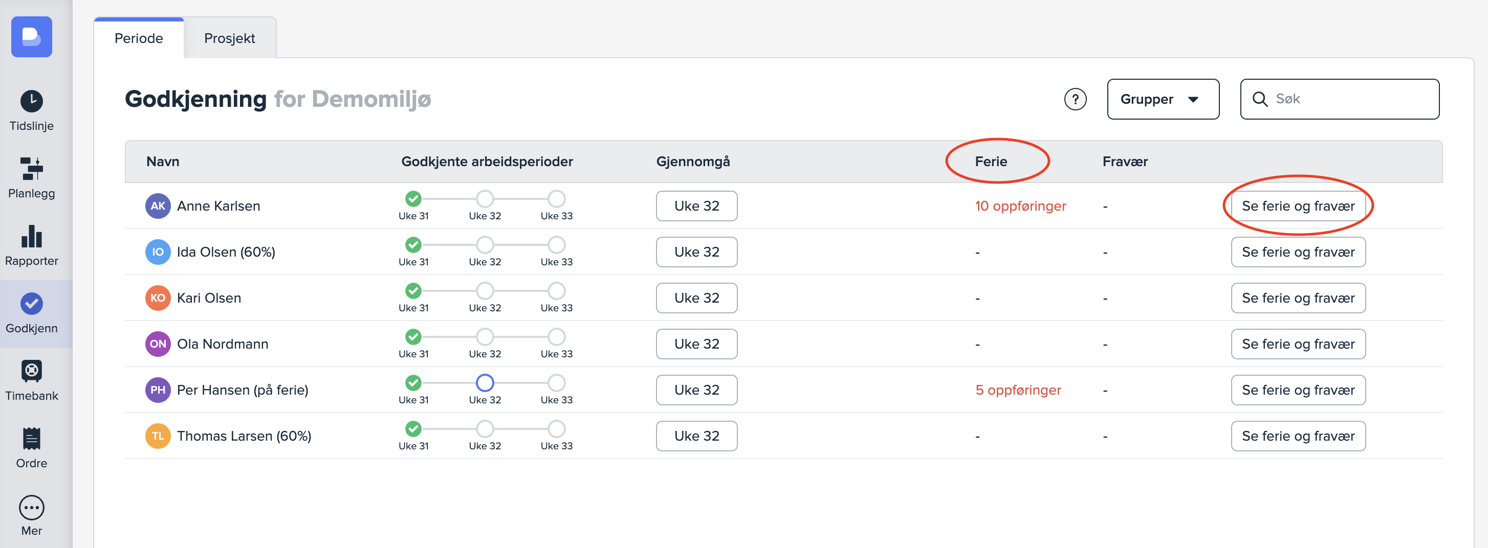Click Uke 32 button for Ola Nordmann
Image resolution: width=1488 pixels, height=548 pixels.
tap(696, 344)
